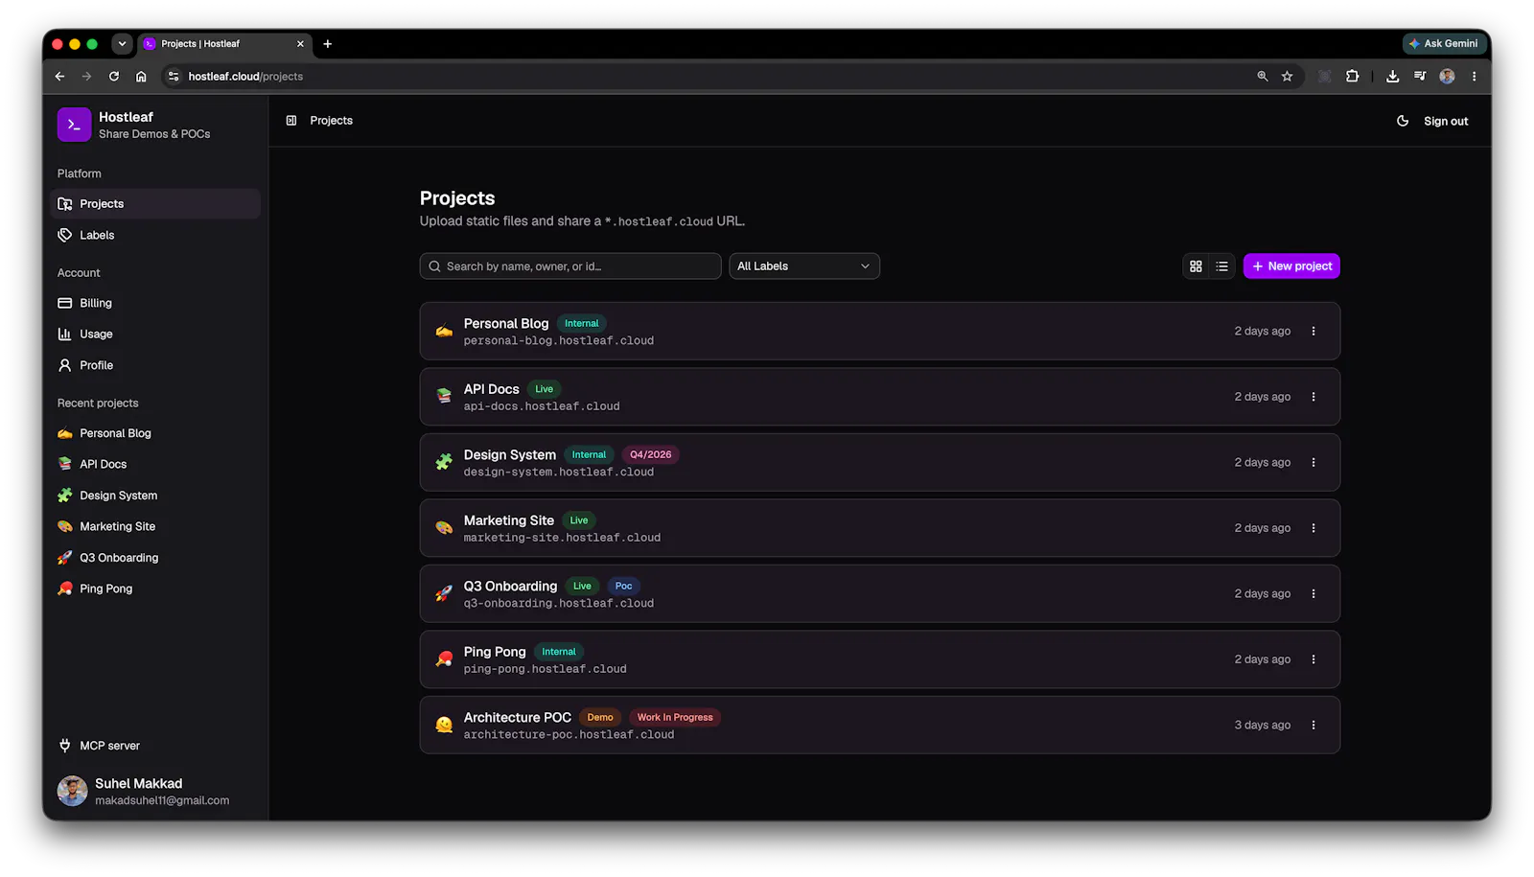Open Personal Blog from recent projects

click(154, 433)
